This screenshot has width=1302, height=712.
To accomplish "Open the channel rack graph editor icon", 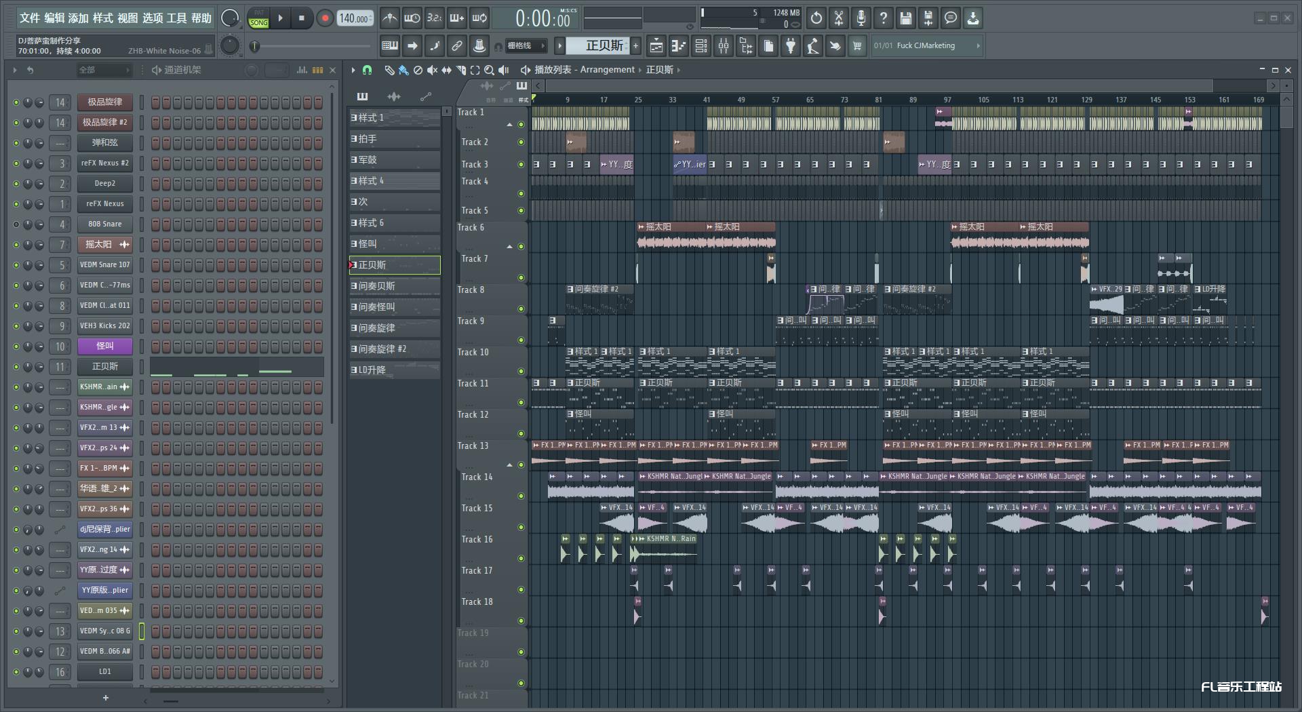I will 302,70.
